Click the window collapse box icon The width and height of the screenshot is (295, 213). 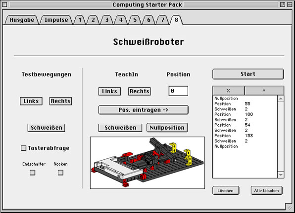[290, 4]
